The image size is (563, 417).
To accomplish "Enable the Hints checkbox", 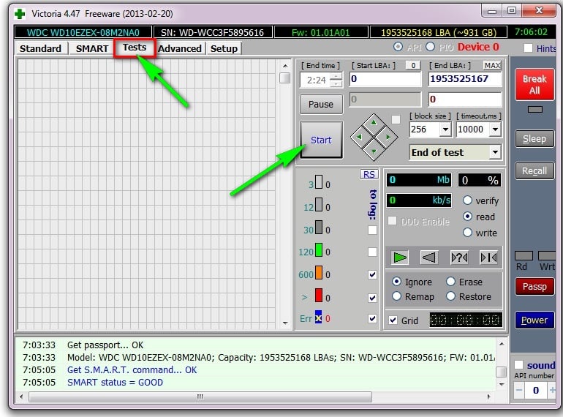I will pos(529,48).
